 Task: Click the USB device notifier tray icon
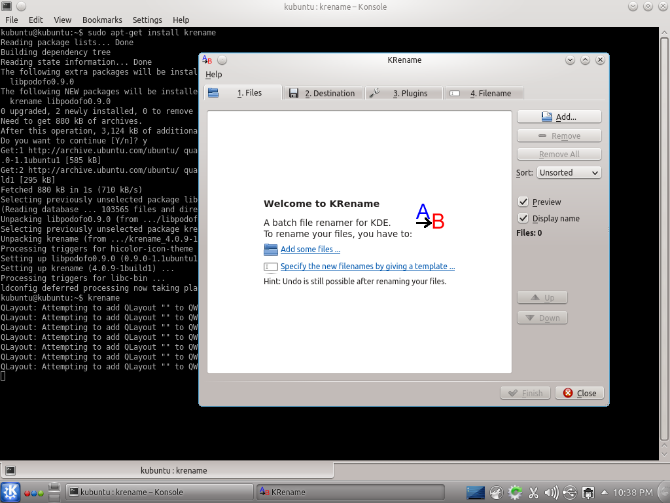tap(570, 492)
